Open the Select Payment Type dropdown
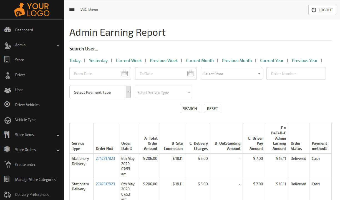340x200 pixels. point(100,92)
